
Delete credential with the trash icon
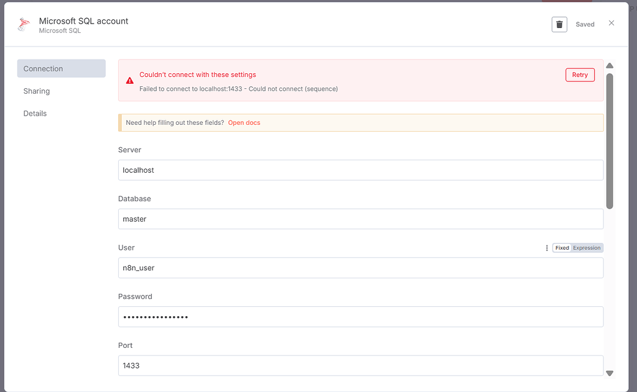(559, 24)
